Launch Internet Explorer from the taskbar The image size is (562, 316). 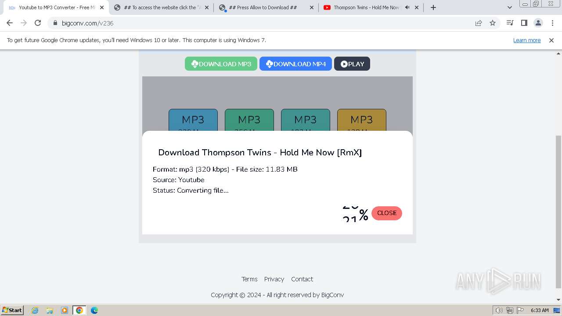click(x=35, y=310)
